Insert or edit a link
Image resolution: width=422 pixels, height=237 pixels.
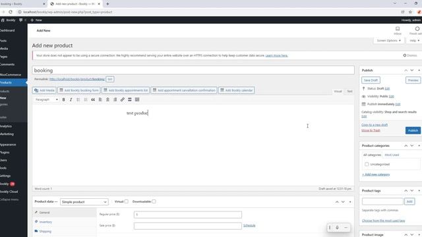tap(123, 99)
